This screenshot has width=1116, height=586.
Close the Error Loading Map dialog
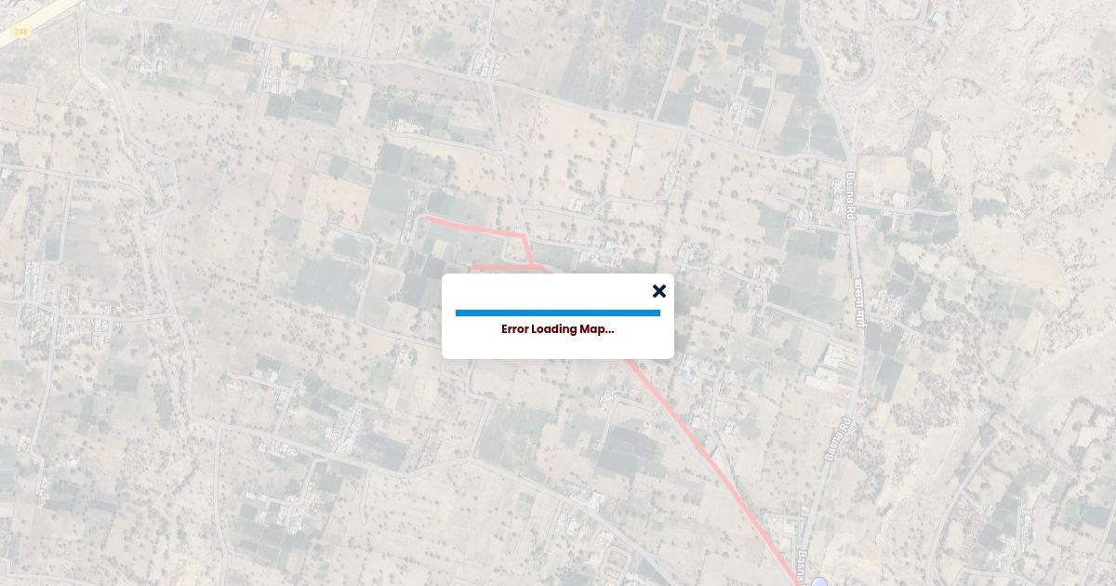pyautogui.click(x=659, y=291)
